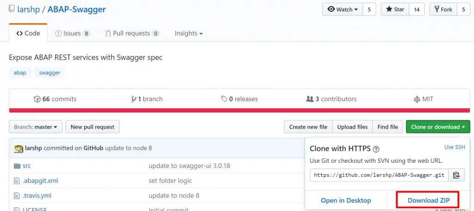The width and height of the screenshot is (474, 211).
Task: View the 66 commits history
Action: [x=55, y=99]
